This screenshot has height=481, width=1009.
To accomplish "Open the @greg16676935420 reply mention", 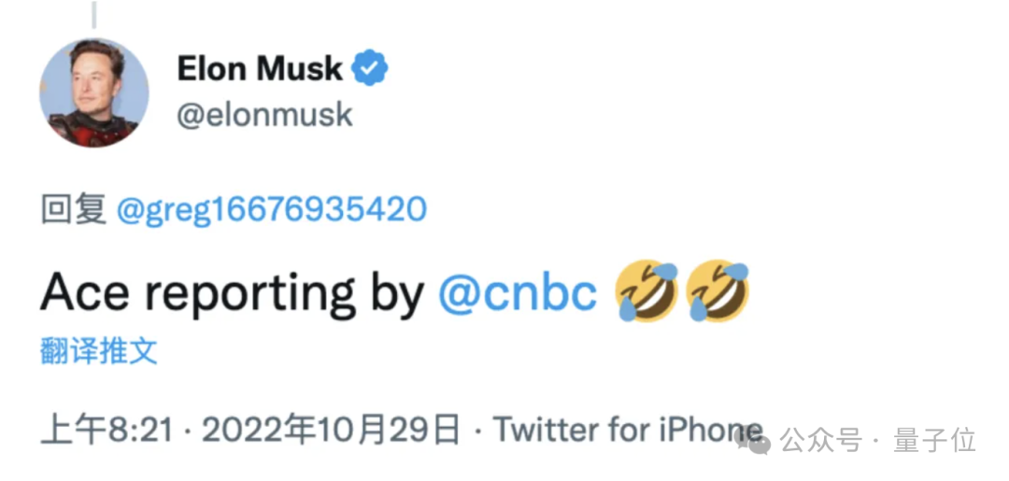I will coord(272,210).
